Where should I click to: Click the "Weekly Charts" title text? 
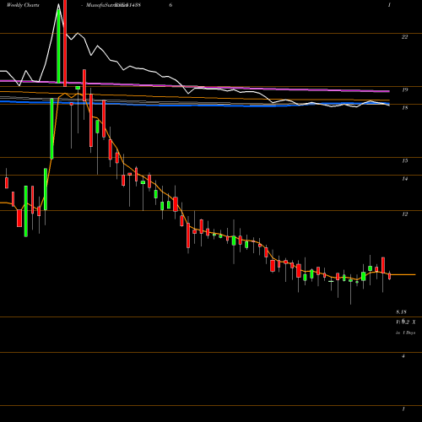(x=23, y=5)
